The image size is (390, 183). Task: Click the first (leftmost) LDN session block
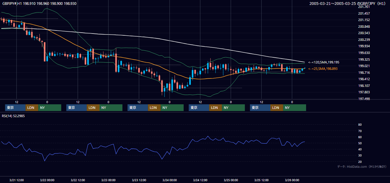tap(32, 108)
